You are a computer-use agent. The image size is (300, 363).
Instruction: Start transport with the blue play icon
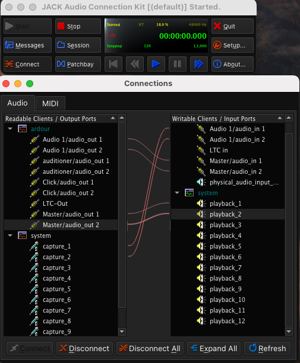tap(156, 64)
